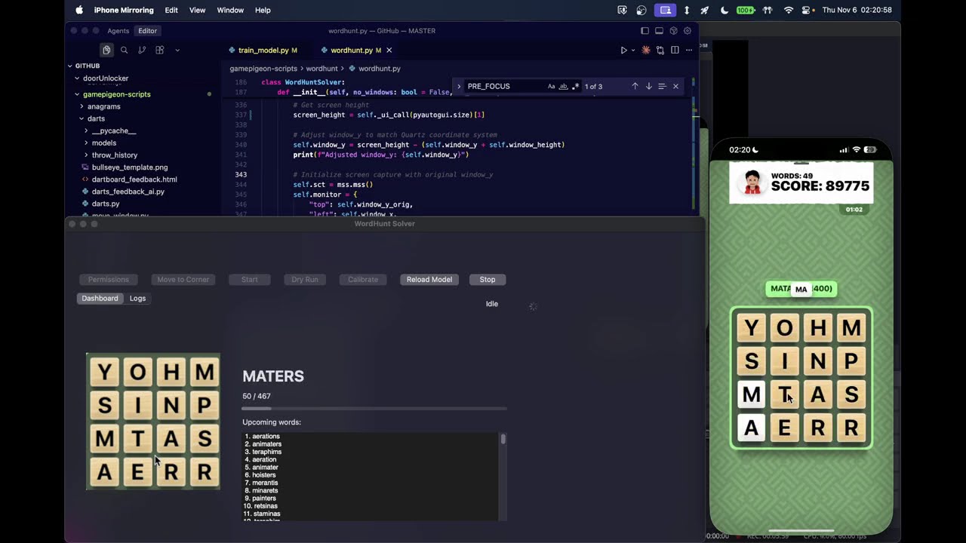This screenshot has width=966, height=543.
Task: Click the board preview thumbnail in Solver
Action: [x=153, y=421]
